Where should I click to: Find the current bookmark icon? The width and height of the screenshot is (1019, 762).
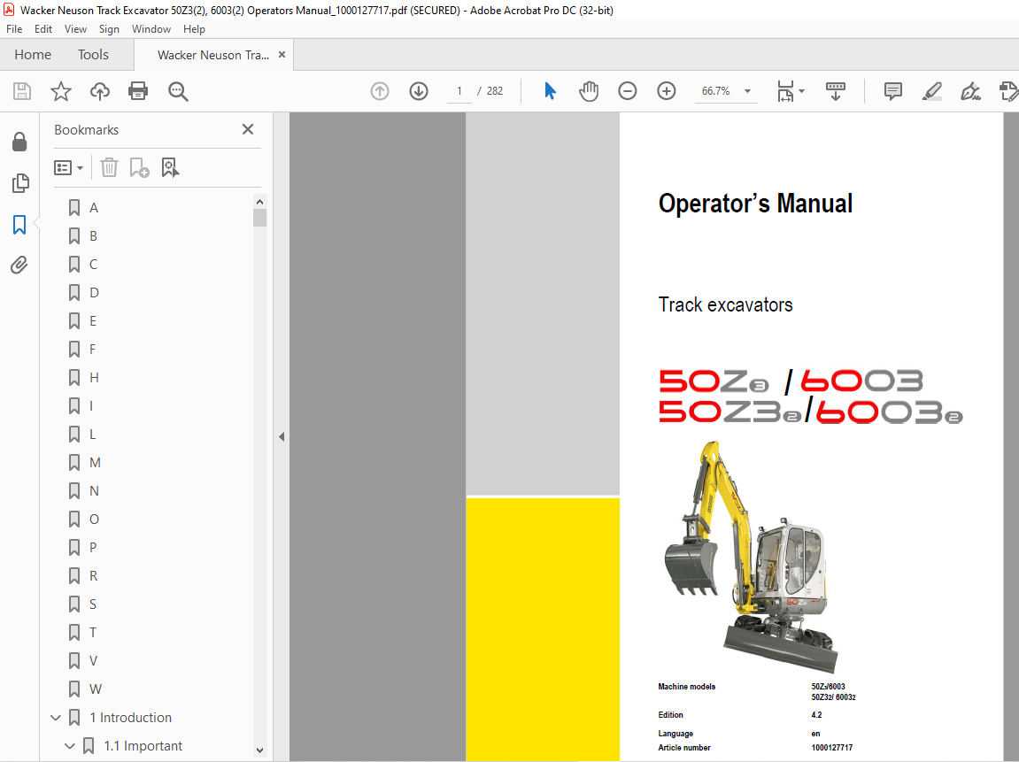(170, 167)
